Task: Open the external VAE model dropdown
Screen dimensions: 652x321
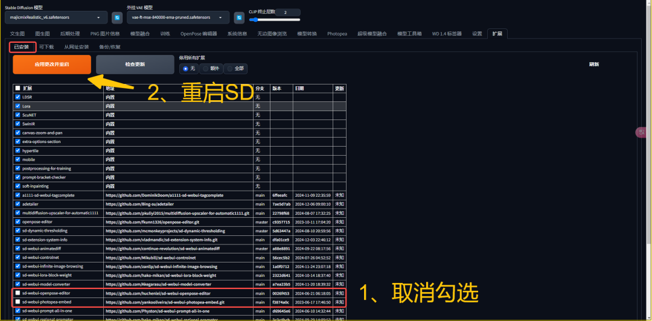Action: pos(178,17)
